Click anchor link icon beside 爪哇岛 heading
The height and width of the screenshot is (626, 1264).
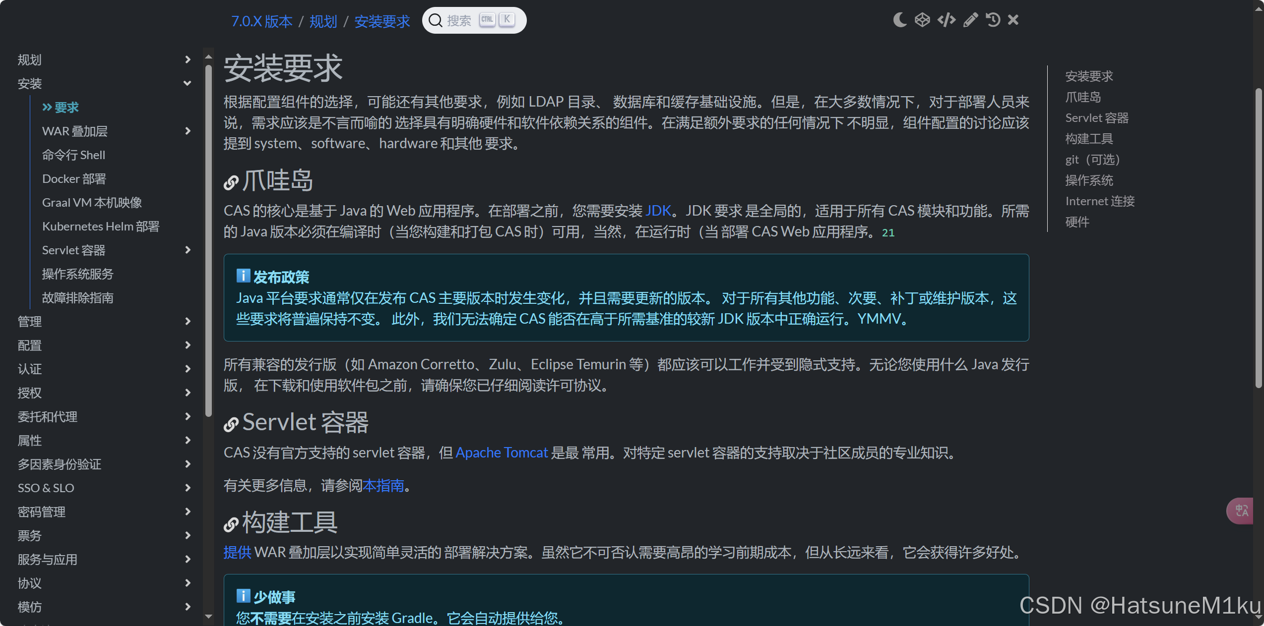click(x=231, y=183)
